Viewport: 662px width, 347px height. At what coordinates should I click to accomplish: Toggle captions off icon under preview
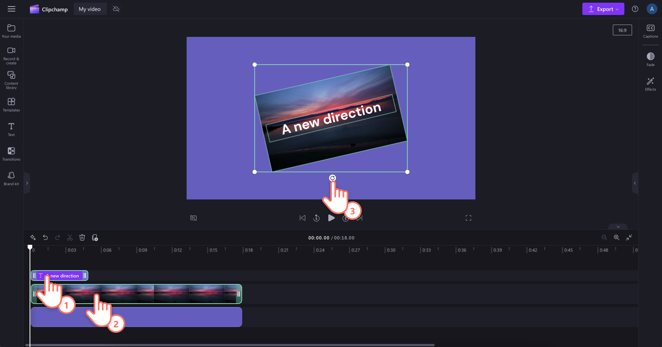coord(194,218)
